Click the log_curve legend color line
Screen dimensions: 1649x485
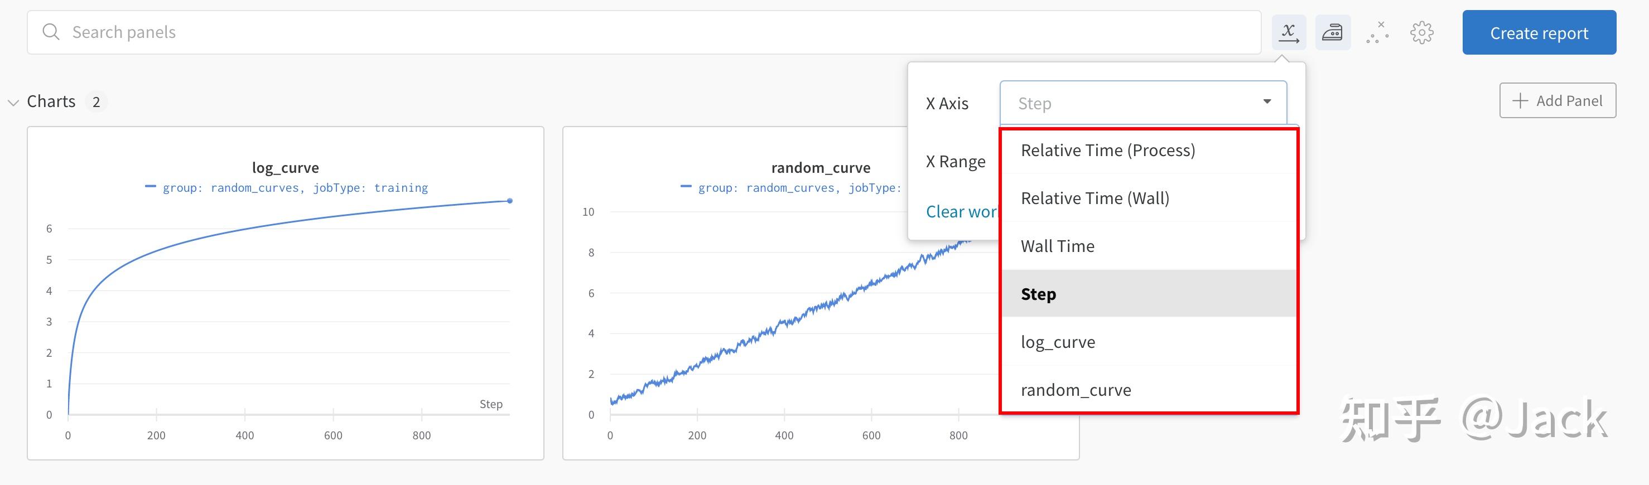(x=151, y=187)
